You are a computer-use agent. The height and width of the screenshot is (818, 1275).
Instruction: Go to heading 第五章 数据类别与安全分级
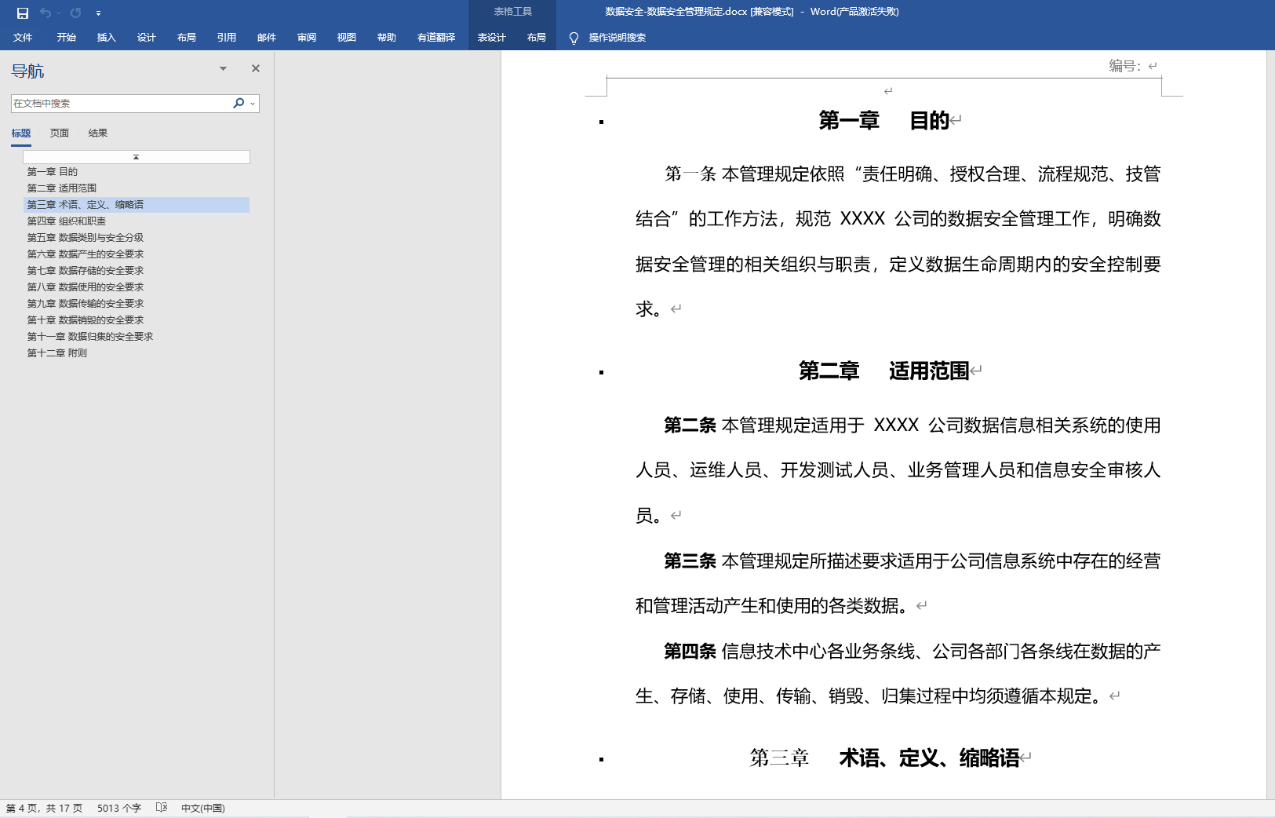coord(137,238)
